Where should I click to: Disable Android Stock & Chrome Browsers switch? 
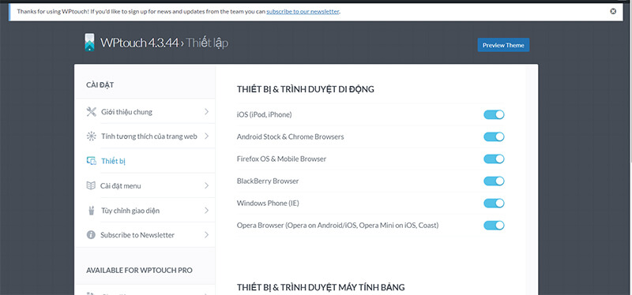click(x=494, y=136)
